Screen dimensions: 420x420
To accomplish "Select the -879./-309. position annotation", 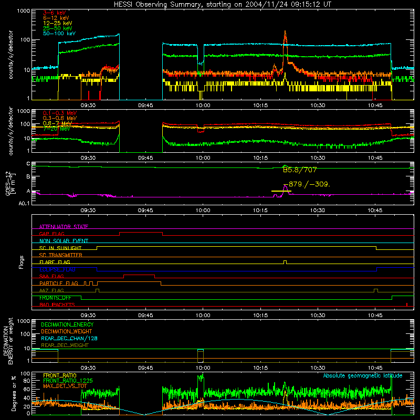I will [x=307, y=184].
